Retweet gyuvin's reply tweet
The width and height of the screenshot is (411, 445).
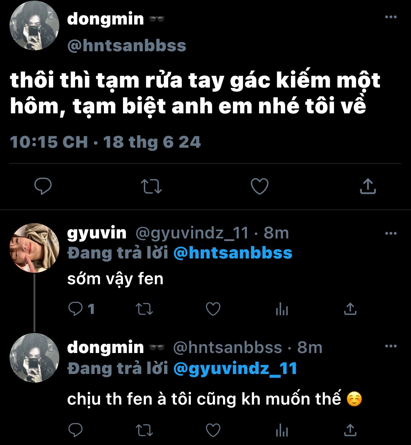pos(144,309)
